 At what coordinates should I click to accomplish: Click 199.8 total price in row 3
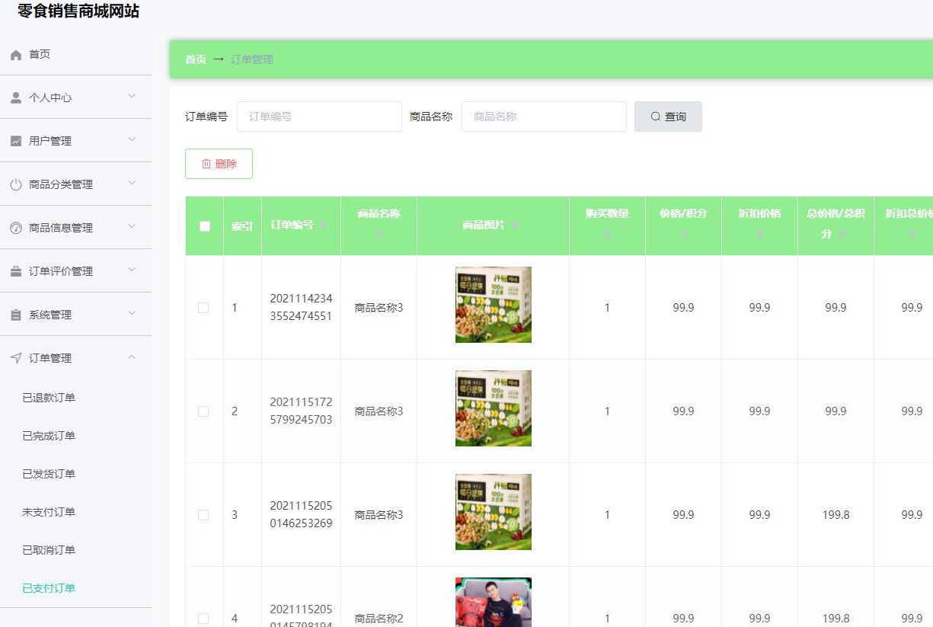836,515
